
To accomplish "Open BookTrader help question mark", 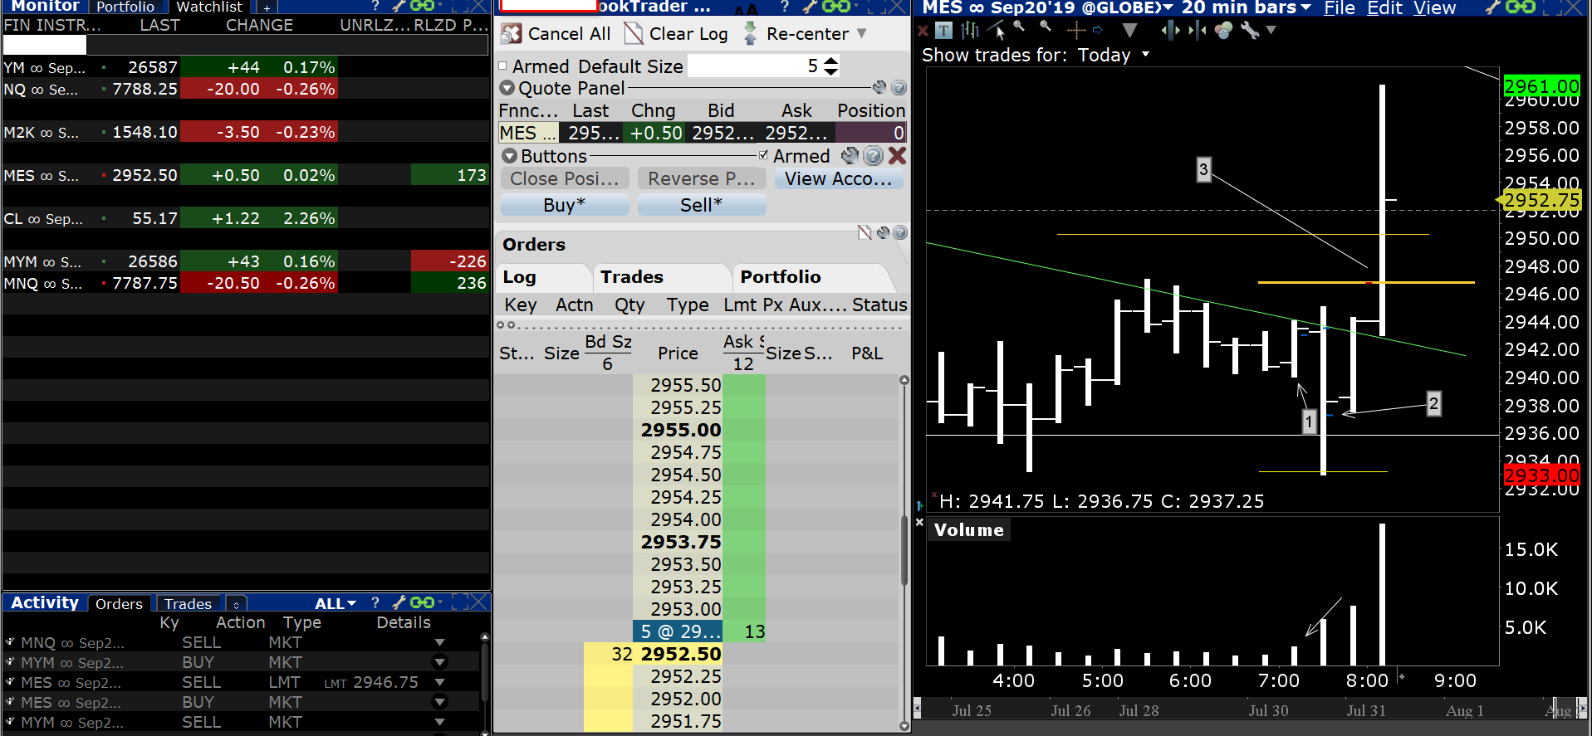I will (x=785, y=7).
